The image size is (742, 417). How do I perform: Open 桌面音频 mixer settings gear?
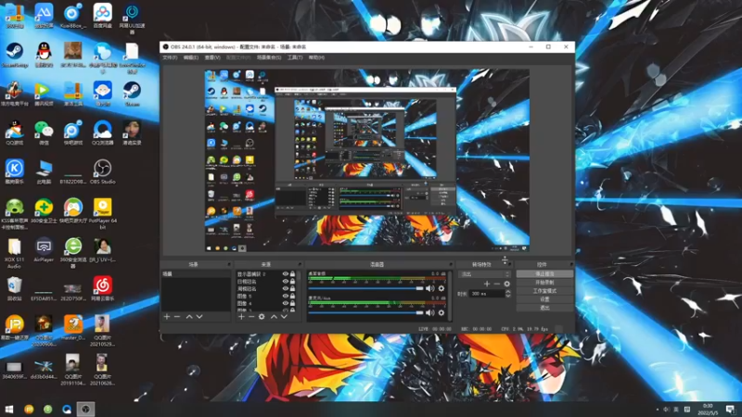tap(441, 288)
